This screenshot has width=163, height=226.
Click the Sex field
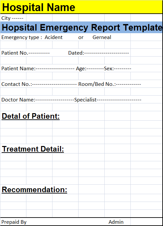pos(117,69)
